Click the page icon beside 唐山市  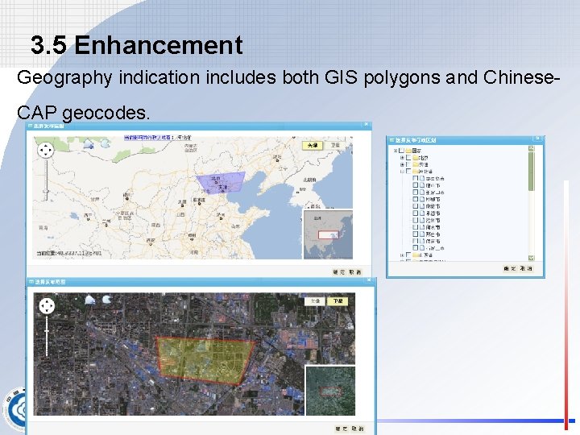422,185
